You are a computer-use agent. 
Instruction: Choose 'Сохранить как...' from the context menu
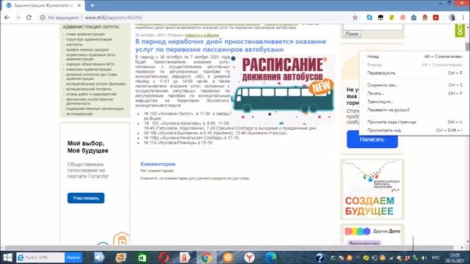pos(414,85)
